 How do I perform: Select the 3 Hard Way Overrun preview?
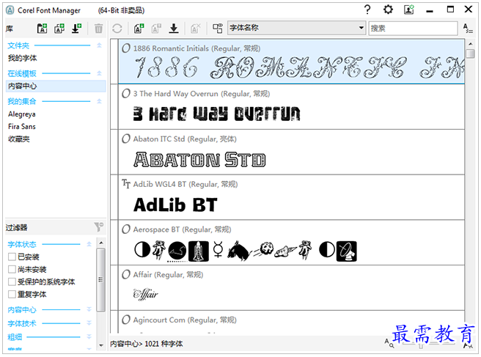(216, 114)
